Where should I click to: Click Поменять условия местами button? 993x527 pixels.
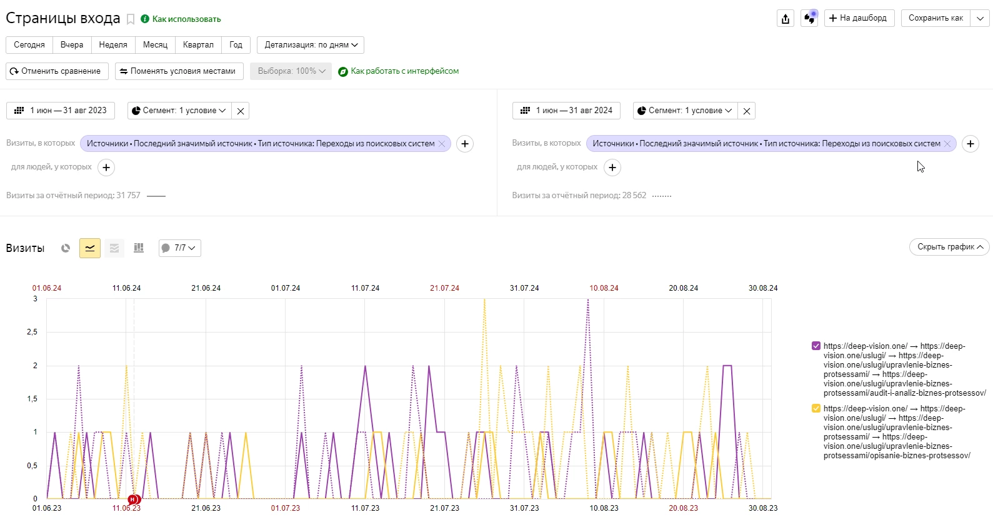coord(179,71)
